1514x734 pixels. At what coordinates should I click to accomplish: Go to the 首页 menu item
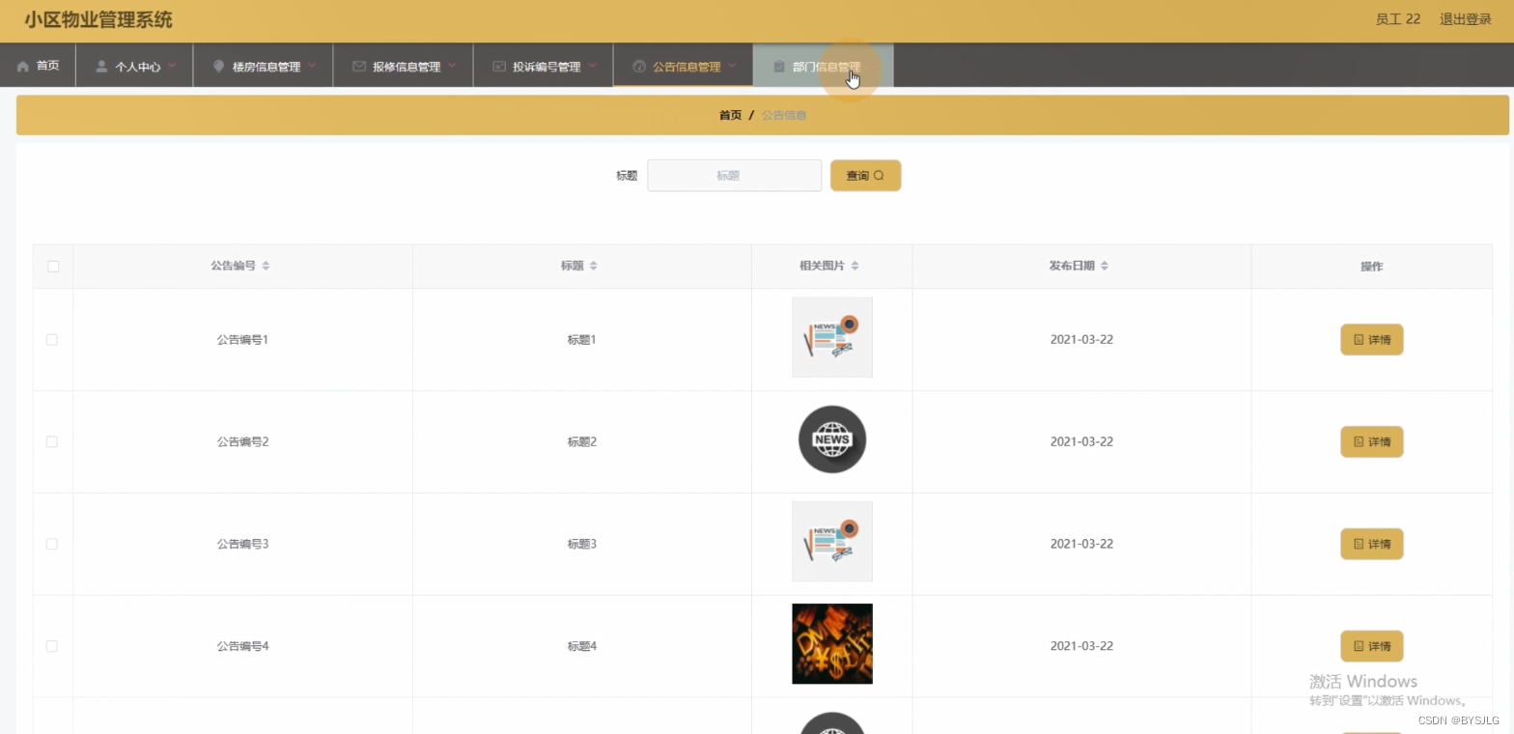pyautogui.click(x=38, y=66)
